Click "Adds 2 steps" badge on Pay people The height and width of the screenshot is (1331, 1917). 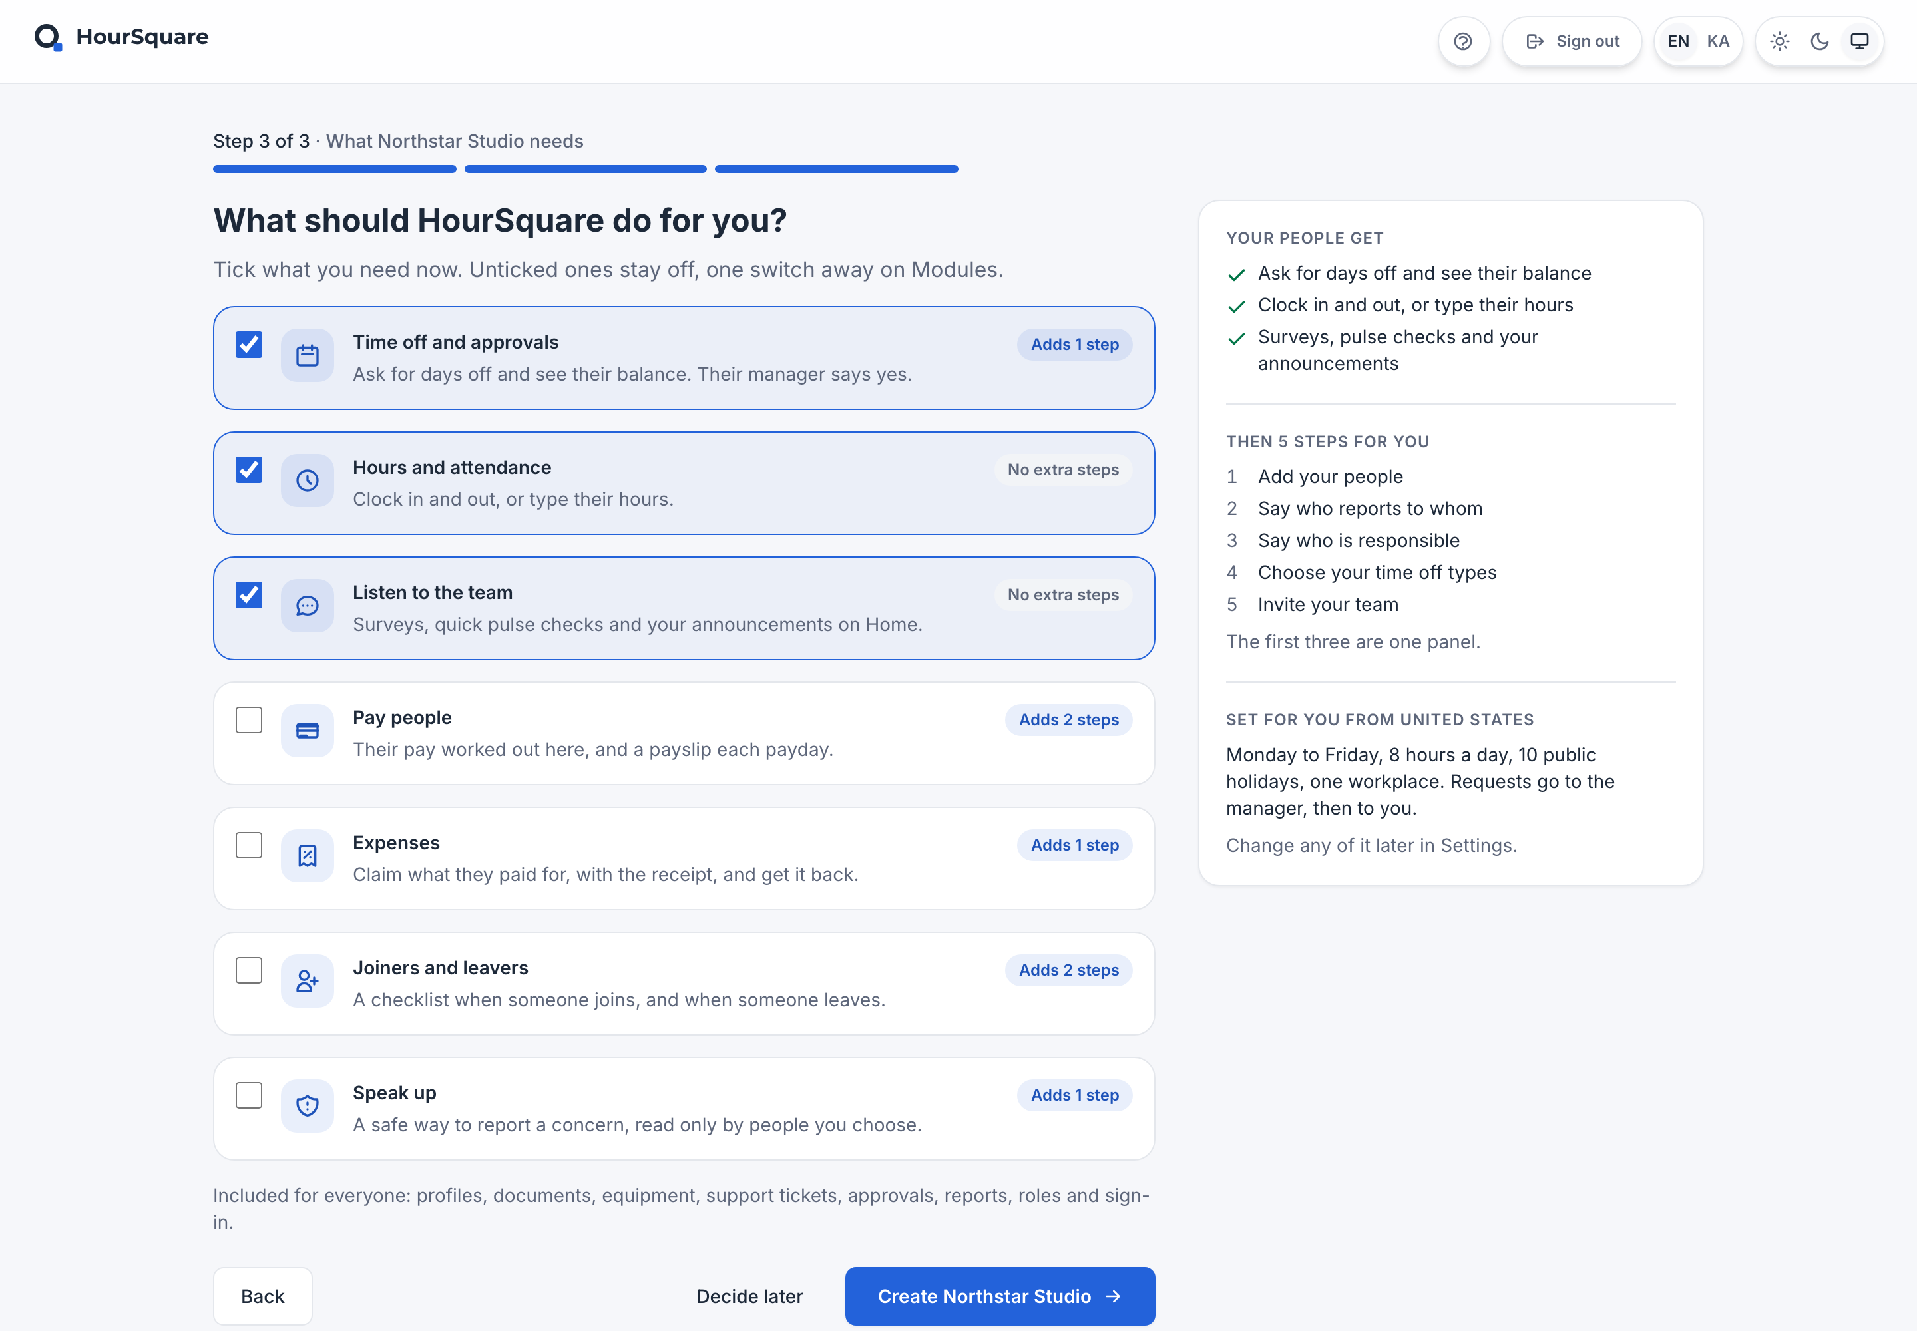click(x=1068, y=719)
